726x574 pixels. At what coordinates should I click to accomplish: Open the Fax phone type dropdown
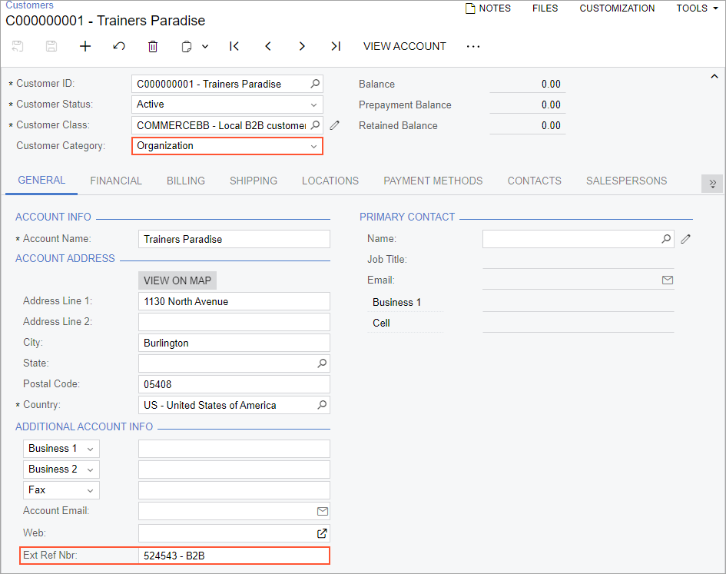pos(91,490)
